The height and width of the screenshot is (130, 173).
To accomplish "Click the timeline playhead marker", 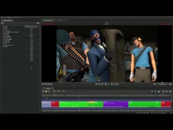I will [79, 96].
